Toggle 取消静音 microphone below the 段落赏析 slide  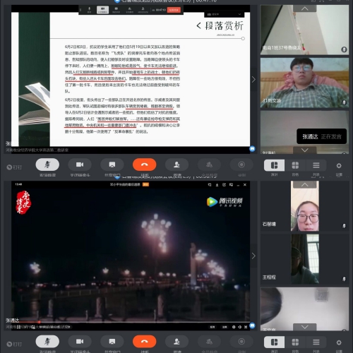click(x=47, y=164)
